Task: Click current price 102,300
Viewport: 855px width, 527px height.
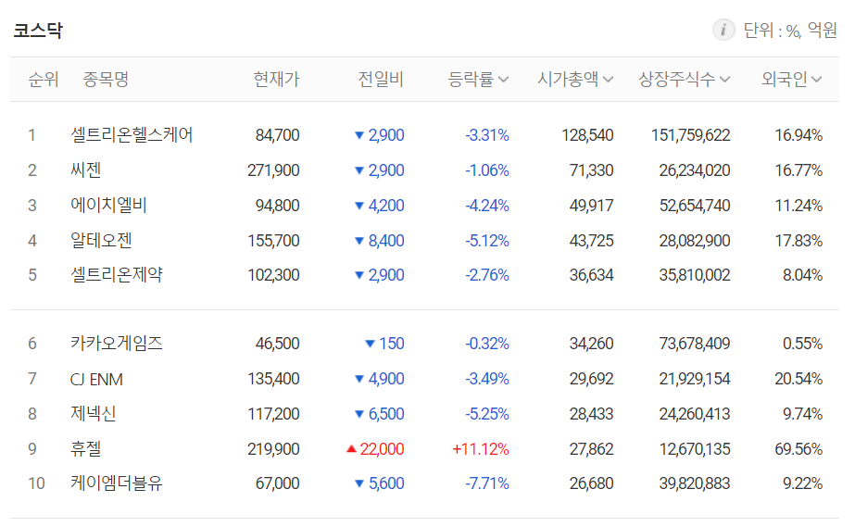Action: pos(274,275)
